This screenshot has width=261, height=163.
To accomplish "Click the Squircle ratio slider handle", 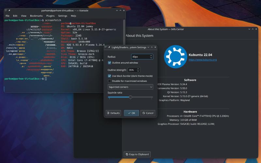I will pos(130,97).
